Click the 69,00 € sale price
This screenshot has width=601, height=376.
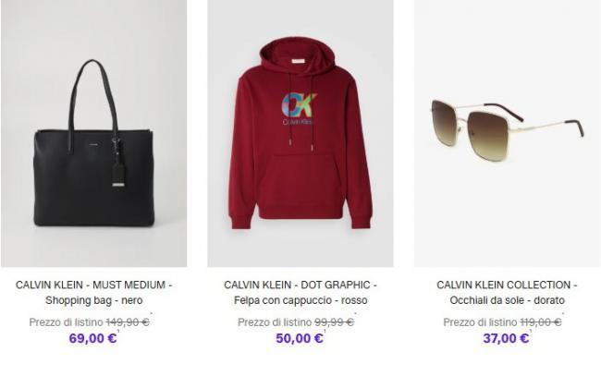[x=92, y=338]
